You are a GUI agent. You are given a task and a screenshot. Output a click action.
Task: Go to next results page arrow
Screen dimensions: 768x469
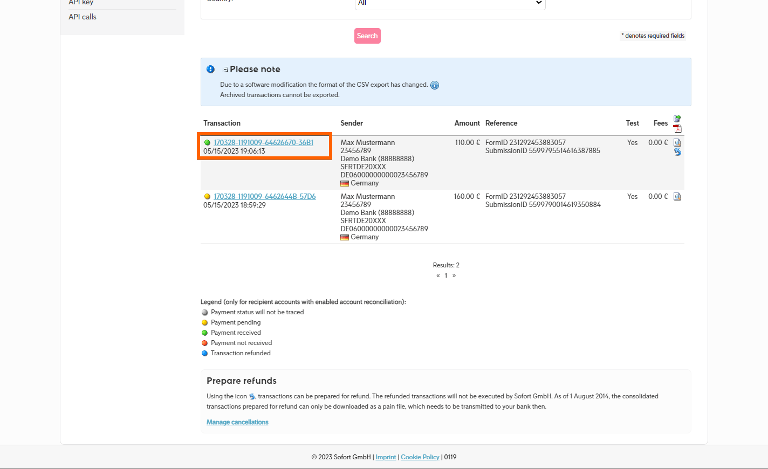(x=454, y=275)
